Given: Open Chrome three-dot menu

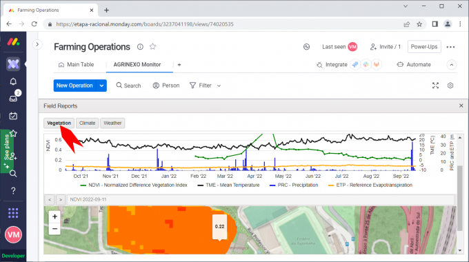Looking at the screenshot, I should [x=460, y=24].
